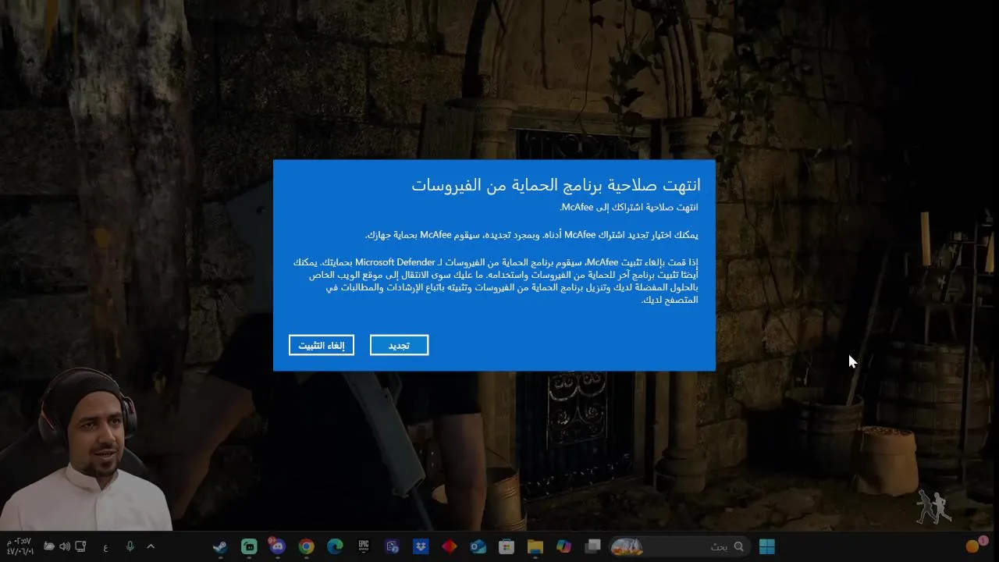
Task: Show hidden system tray icons
Action: pyautogui.click(x=151, y=546)
